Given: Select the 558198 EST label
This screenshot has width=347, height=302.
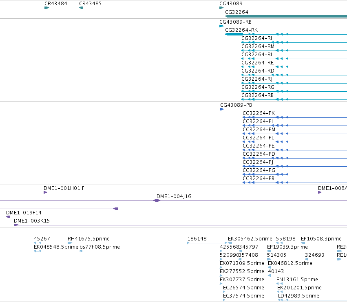Looking at the screenshot, I should pos(286,239).
